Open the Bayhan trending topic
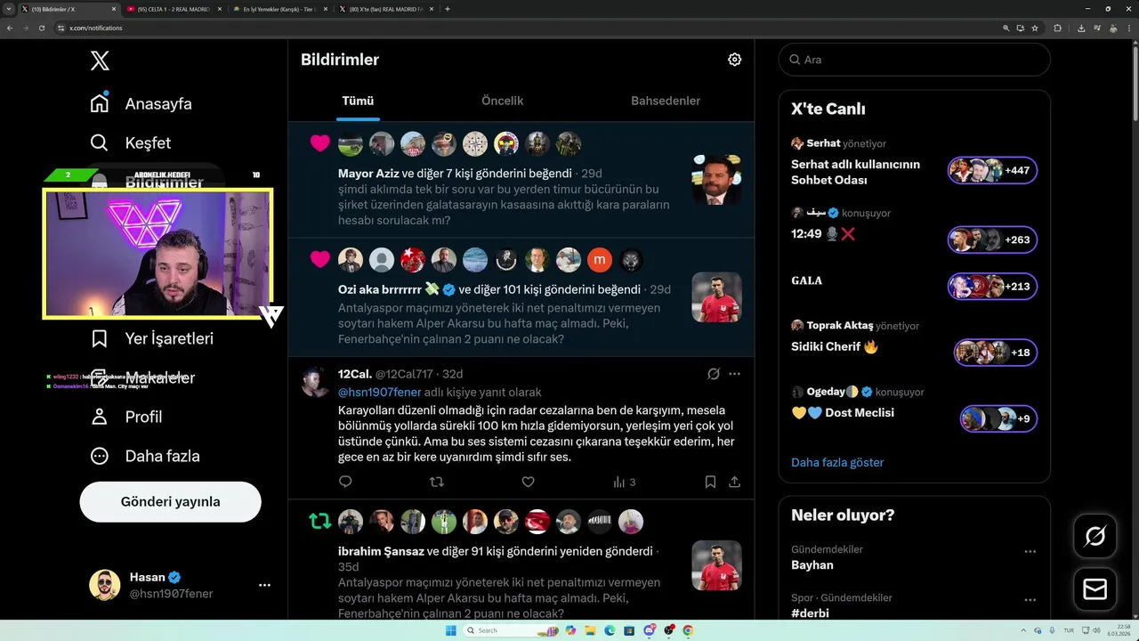1139x641 pixels. tap(812, 565)
